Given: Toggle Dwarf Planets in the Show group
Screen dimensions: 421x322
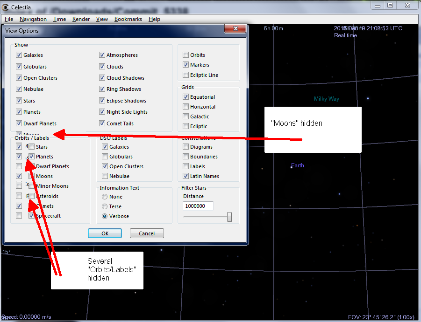Looking at the screenshot, I should [19, 123].
